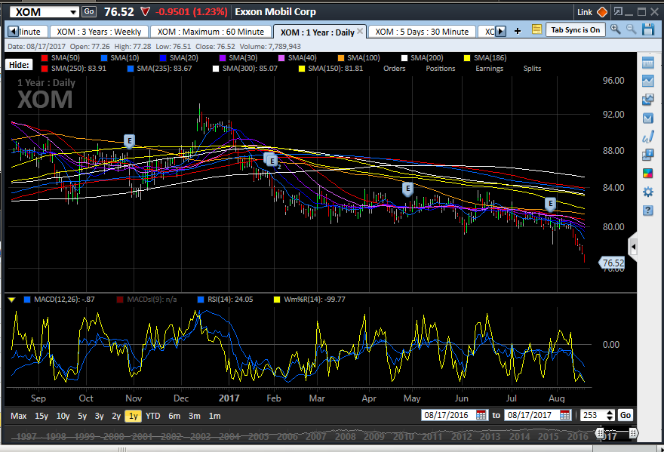Screen dimensions: 664x452
Task: Click the line chart icon in sidebar
Action: click(x=648, y=81)
